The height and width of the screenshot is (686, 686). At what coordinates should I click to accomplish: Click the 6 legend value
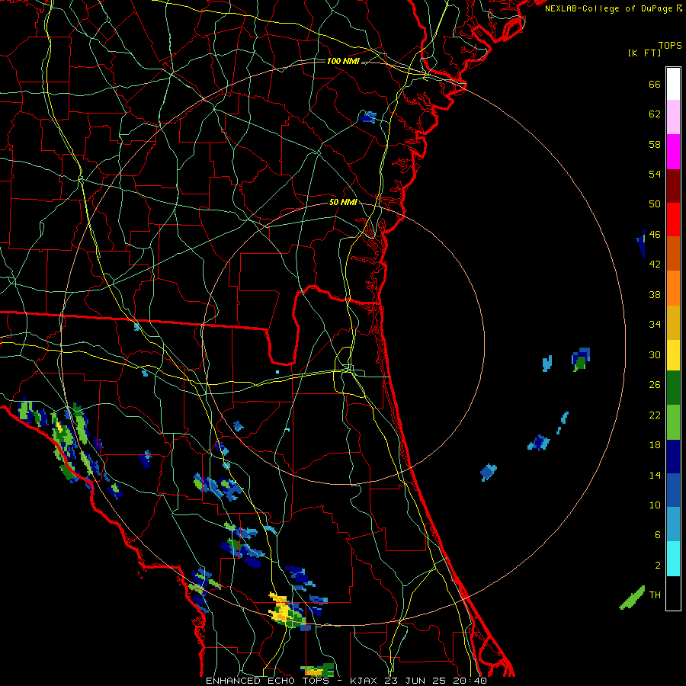click(658, 535)
